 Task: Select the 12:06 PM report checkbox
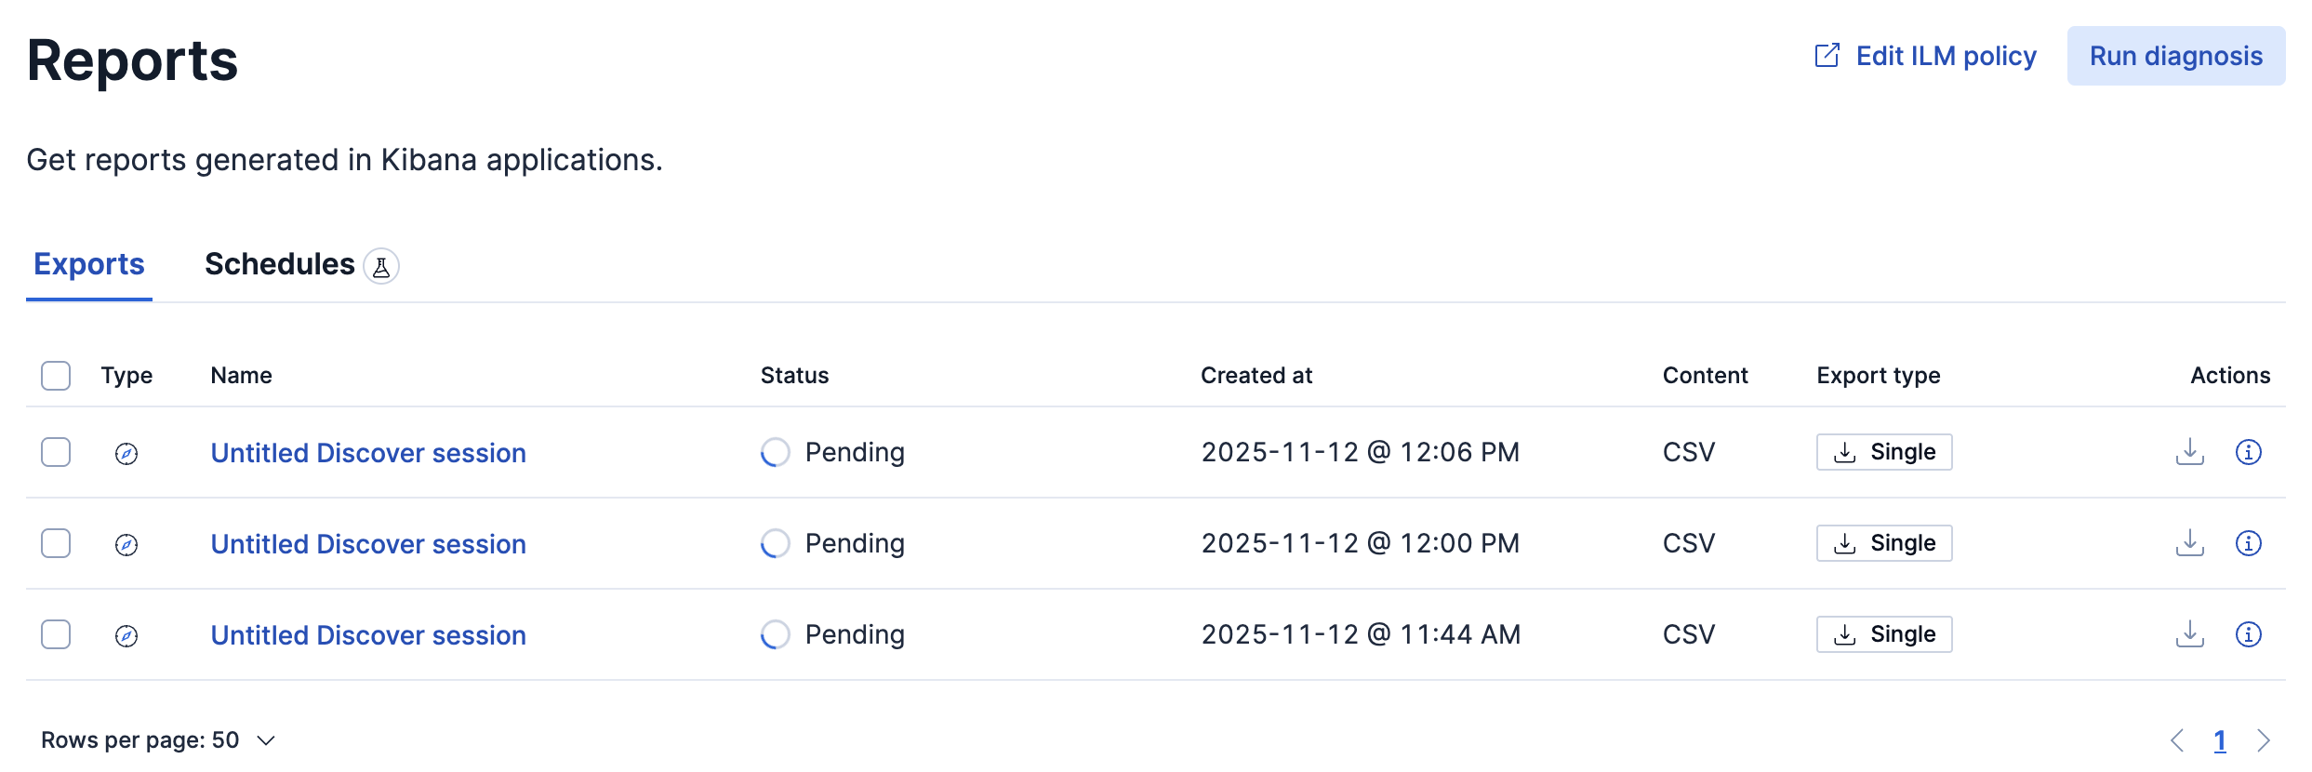(56, 452)
